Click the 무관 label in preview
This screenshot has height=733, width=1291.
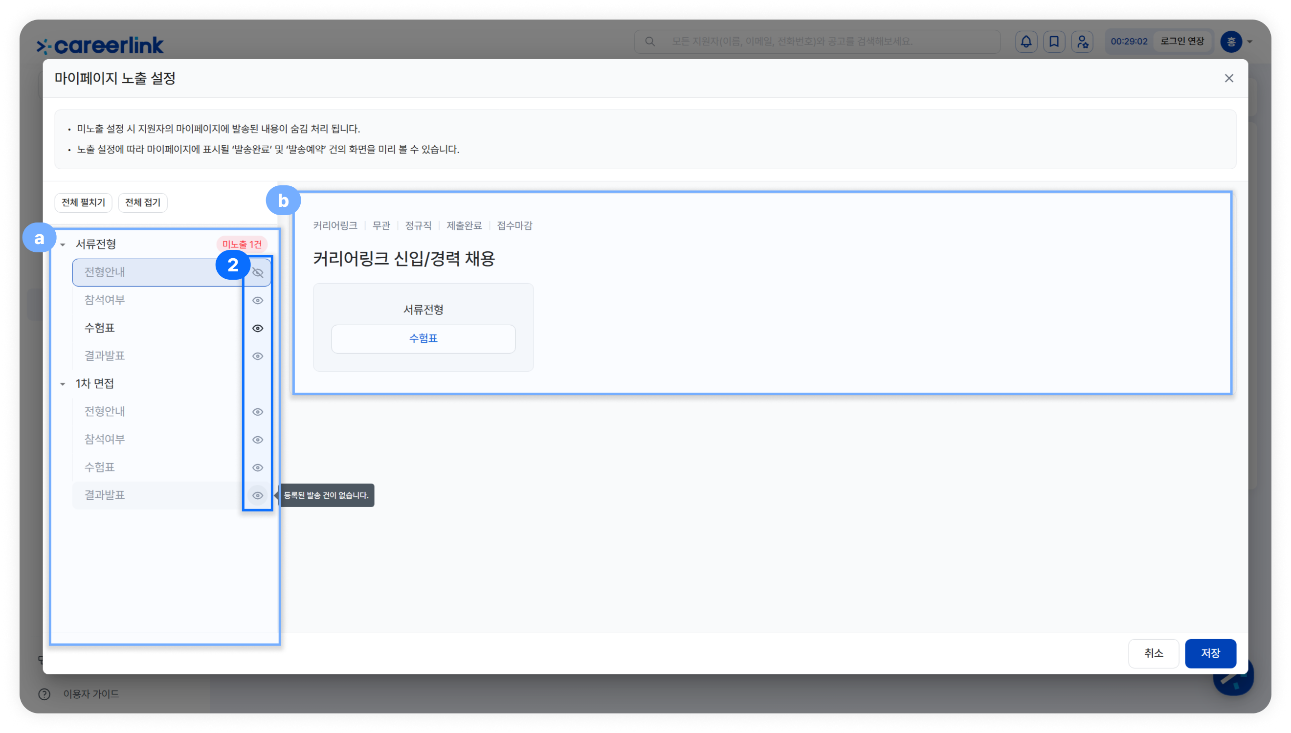(381, 225)
